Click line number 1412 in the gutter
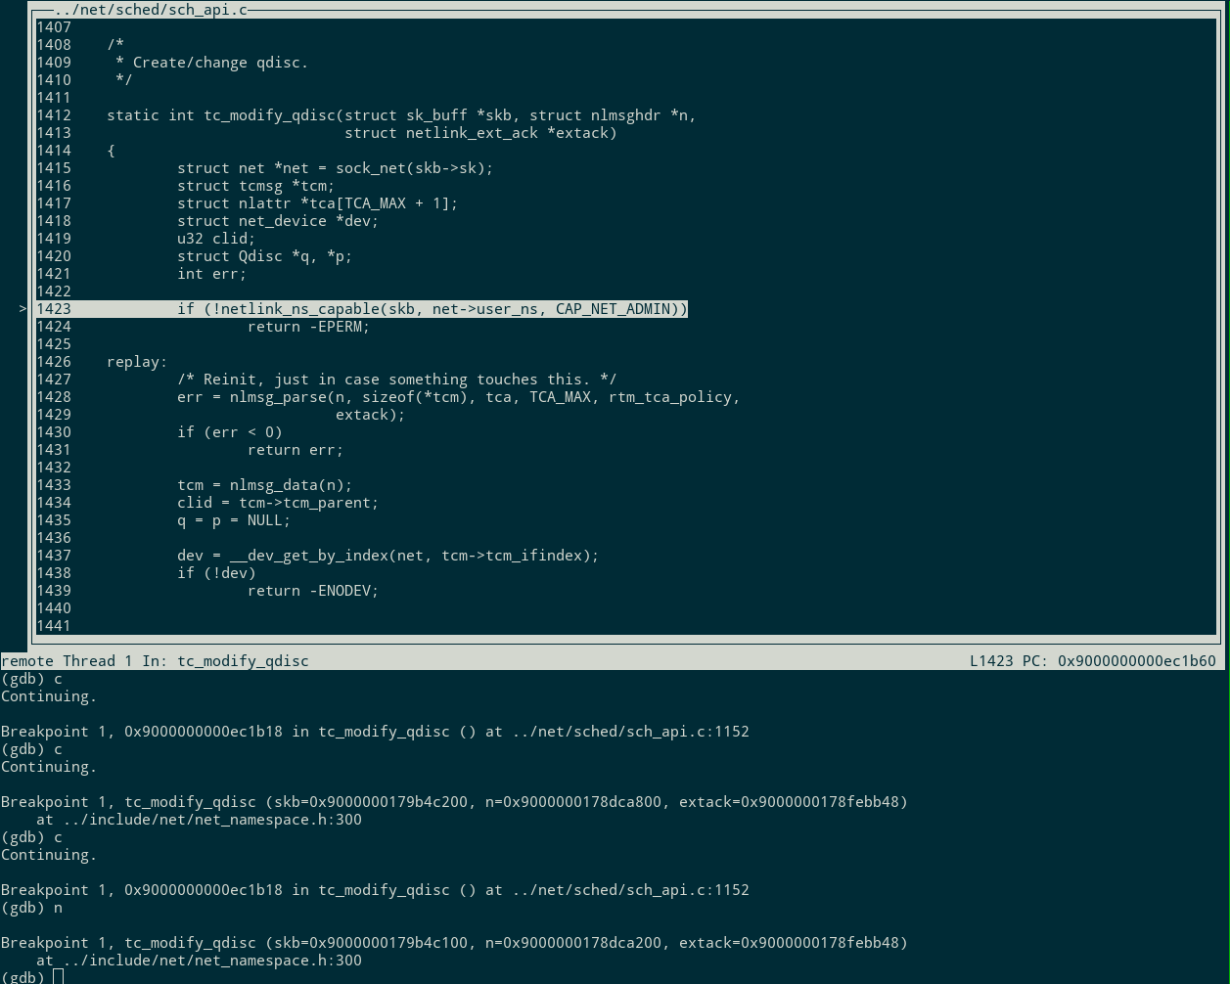1230x984 pixels. [54, 115]
